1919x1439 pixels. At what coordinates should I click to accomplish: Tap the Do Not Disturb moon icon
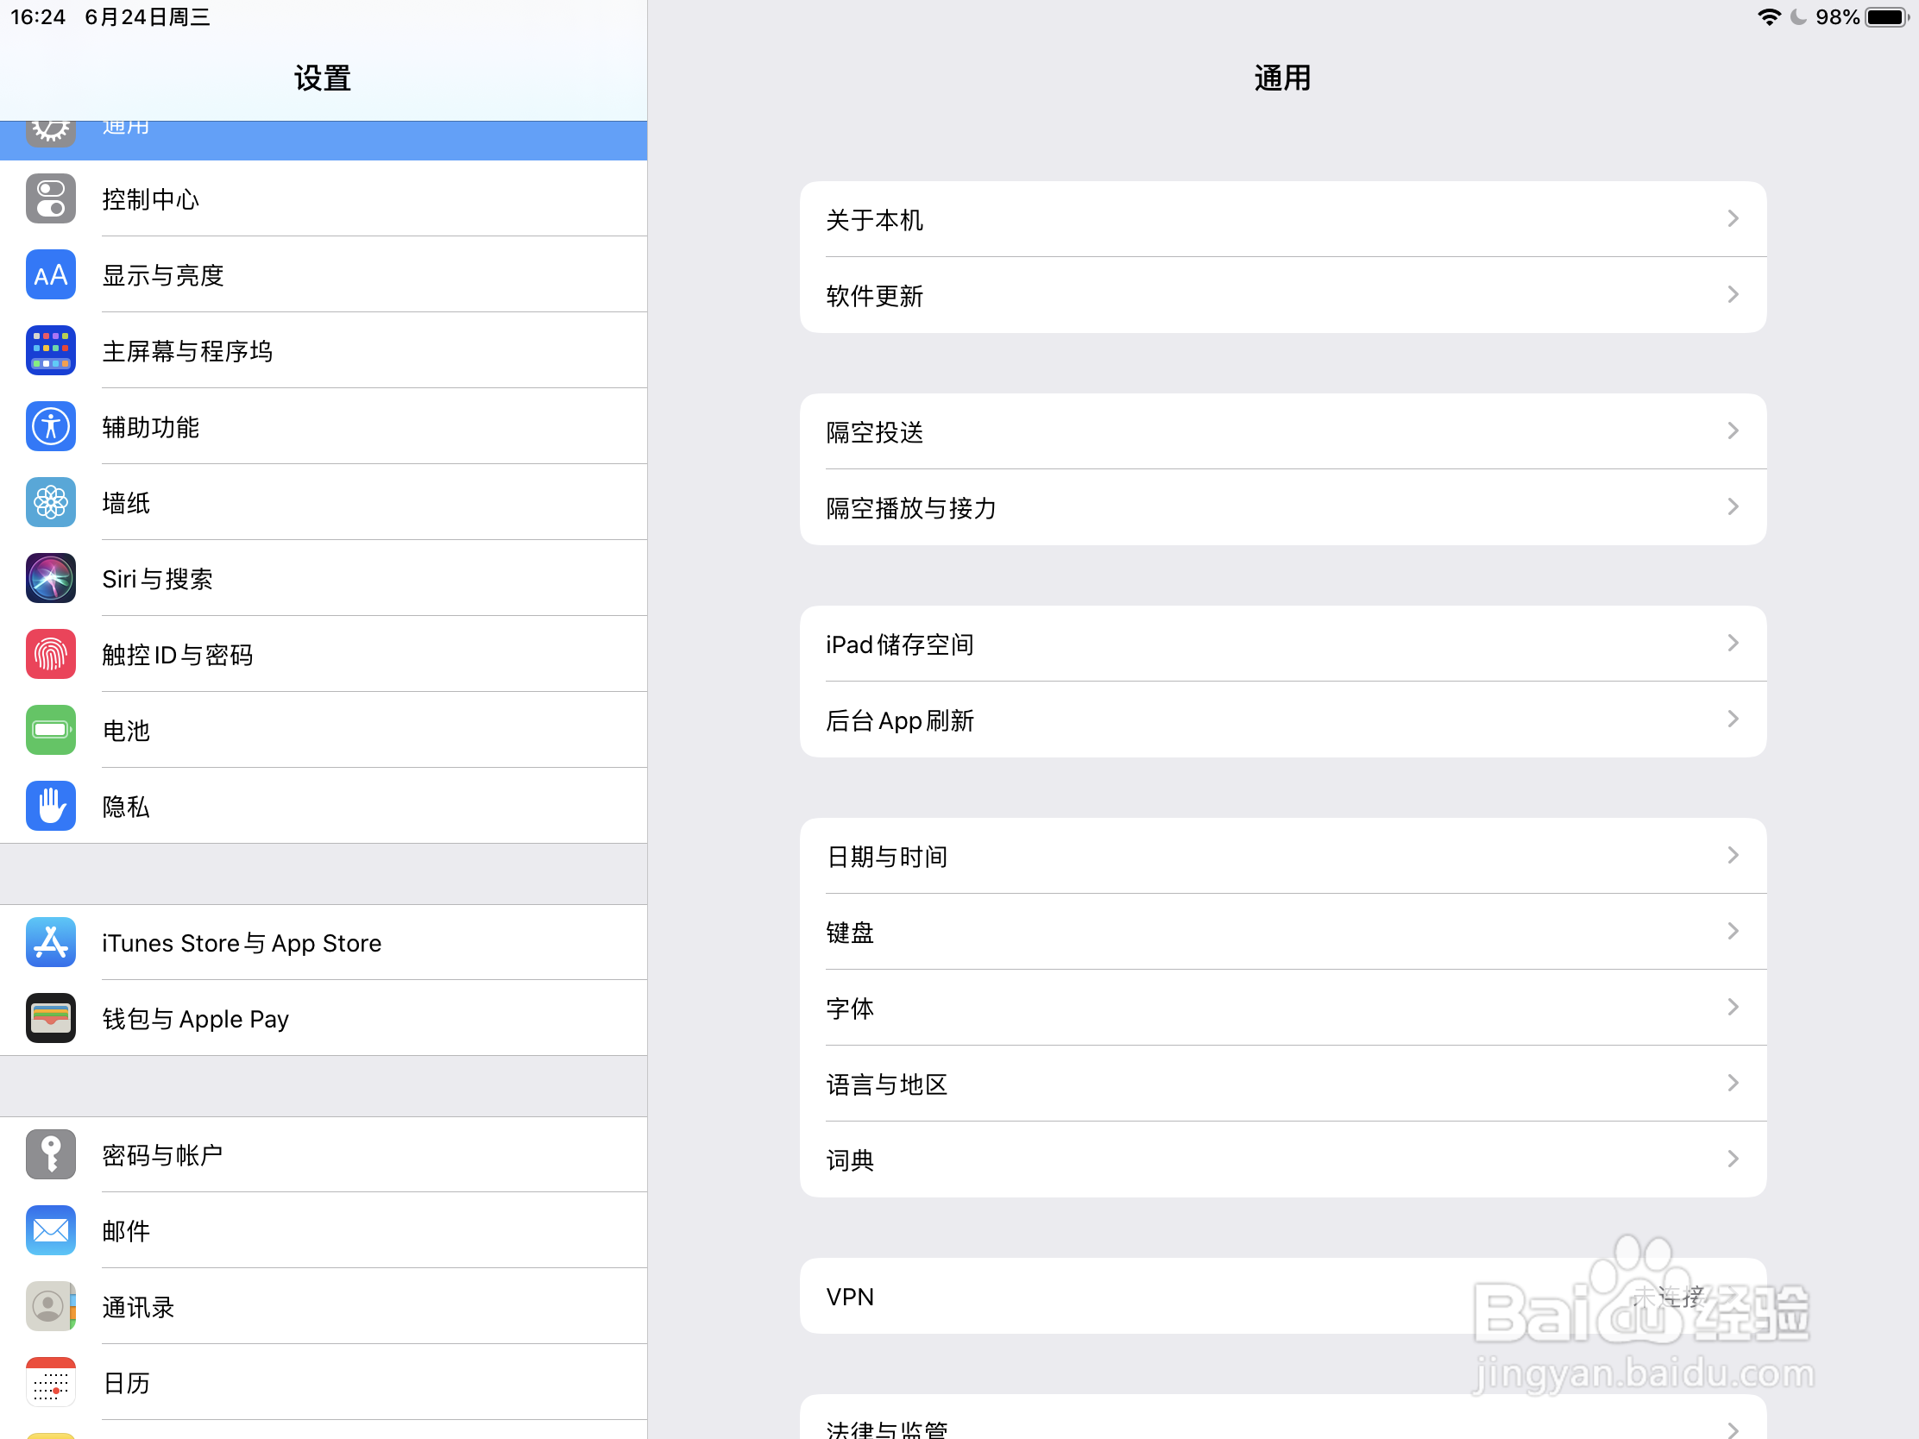(x=1798, y=17)
